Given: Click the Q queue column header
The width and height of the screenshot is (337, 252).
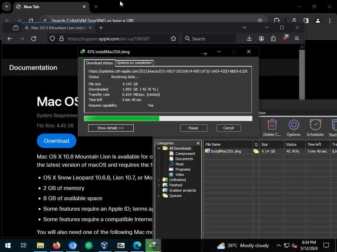Looking at the screenshot, I should [x=256, y=144].
